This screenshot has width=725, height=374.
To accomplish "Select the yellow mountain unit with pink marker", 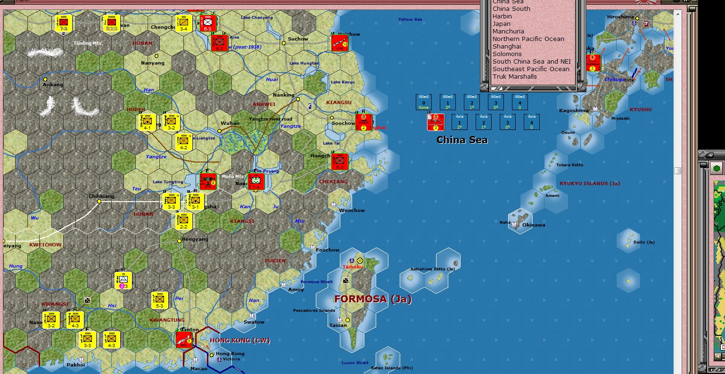I will point(123,280).
